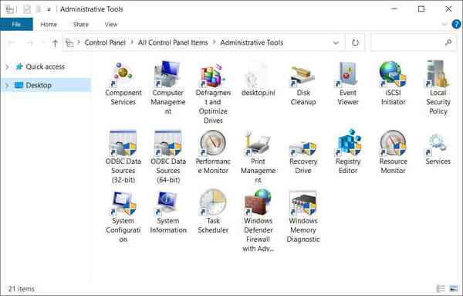
Task: Click the search magnifier icon
Action: (448, 43)
